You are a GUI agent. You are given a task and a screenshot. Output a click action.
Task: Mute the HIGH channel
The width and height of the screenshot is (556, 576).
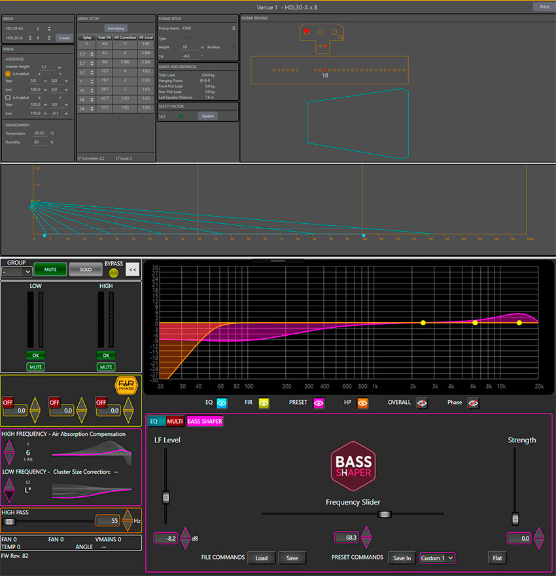pos(106,367)
